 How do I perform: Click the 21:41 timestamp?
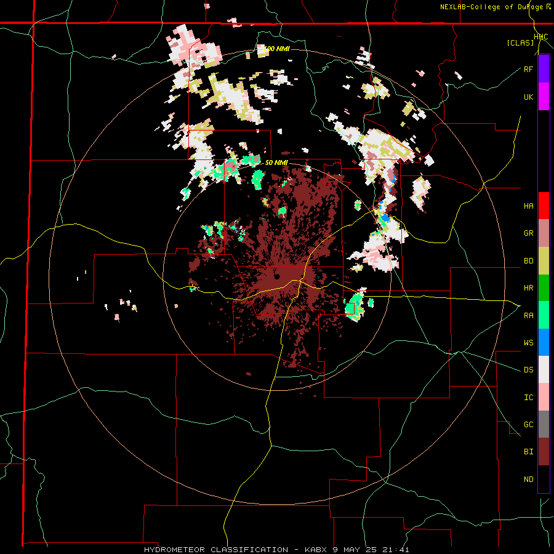pos(397,550)
